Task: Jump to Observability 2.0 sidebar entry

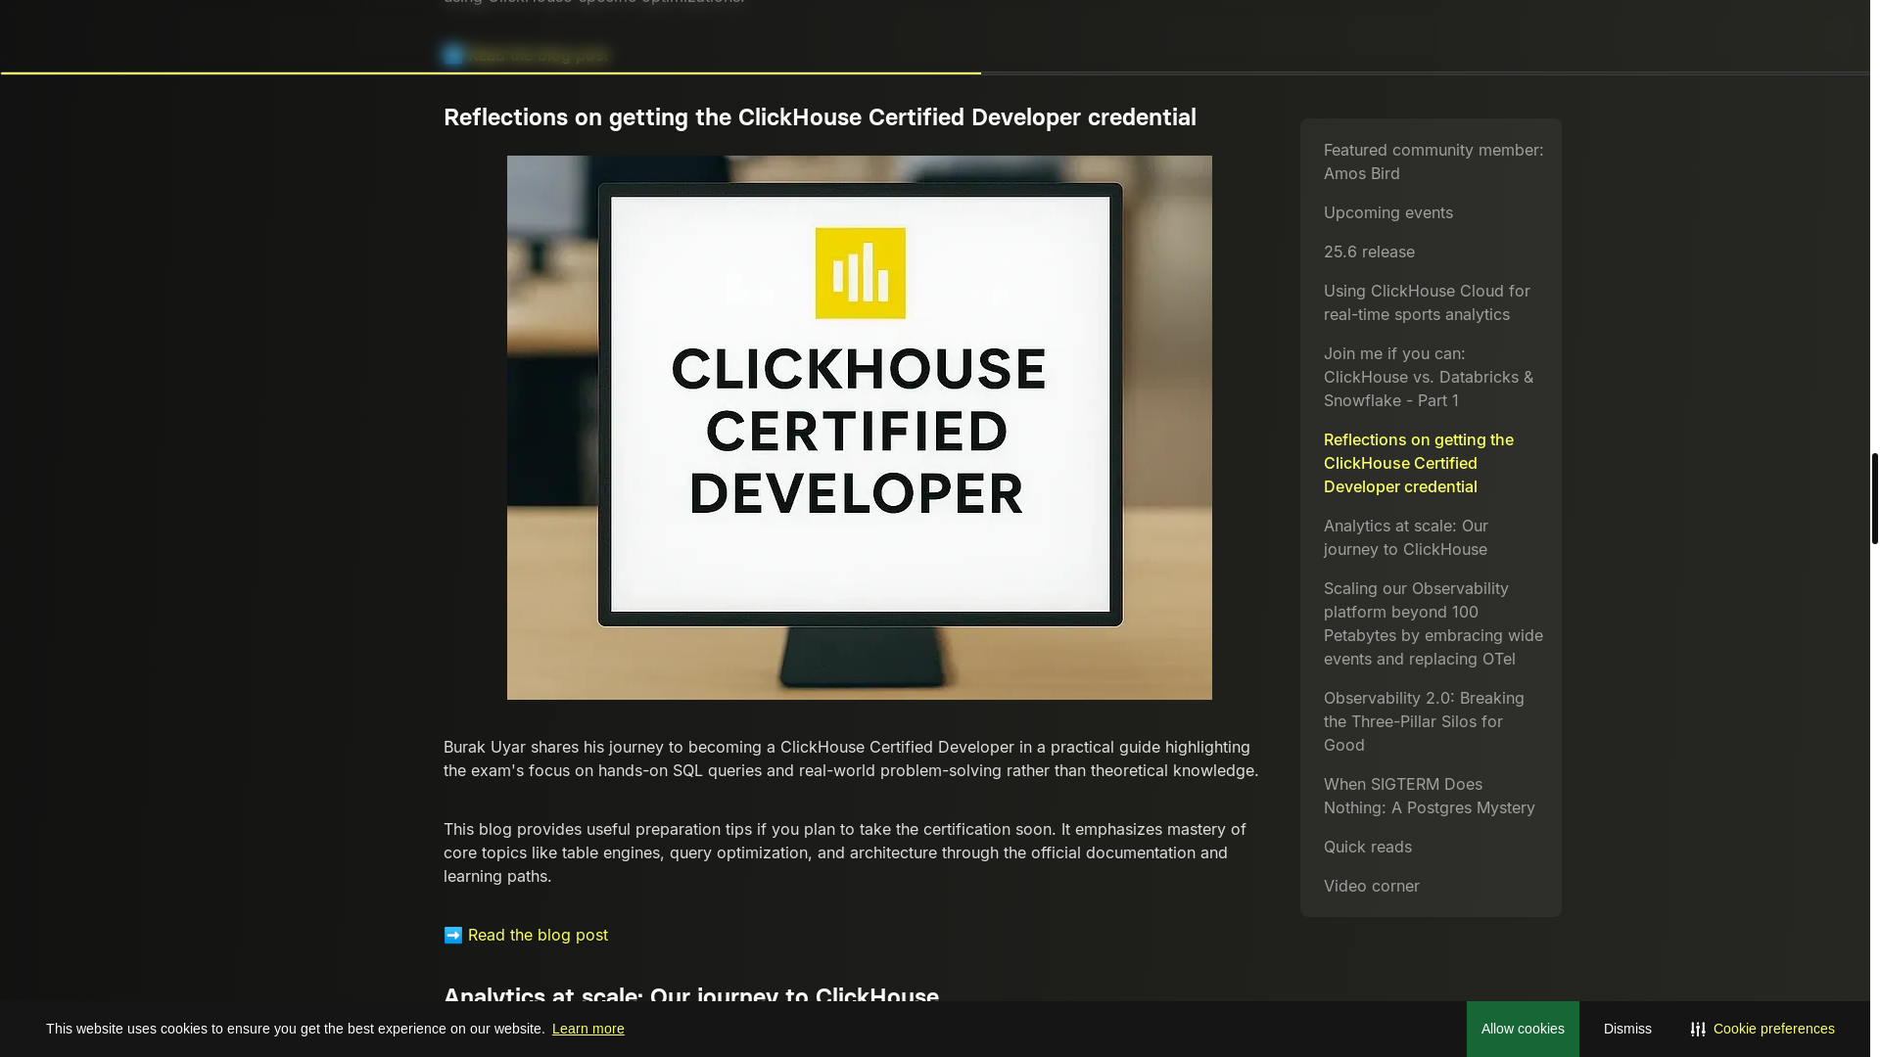Action: pyautogui.click(x=1424, y=721)
